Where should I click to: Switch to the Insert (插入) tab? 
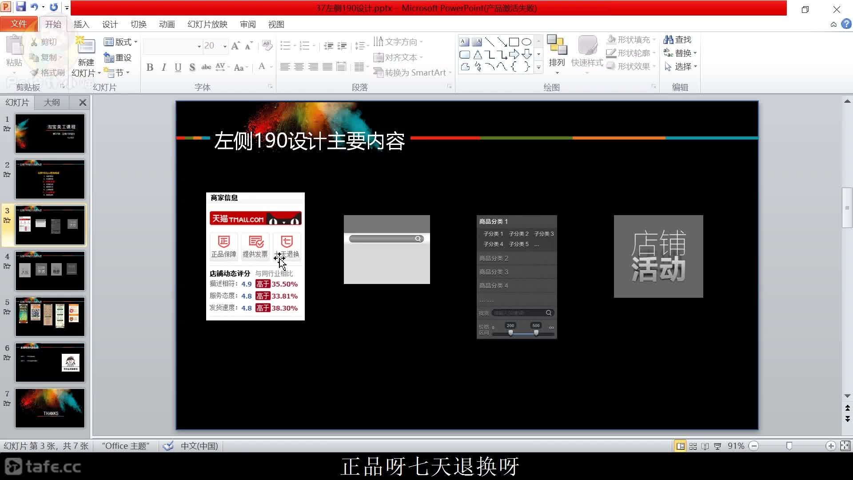pos(81,24)
